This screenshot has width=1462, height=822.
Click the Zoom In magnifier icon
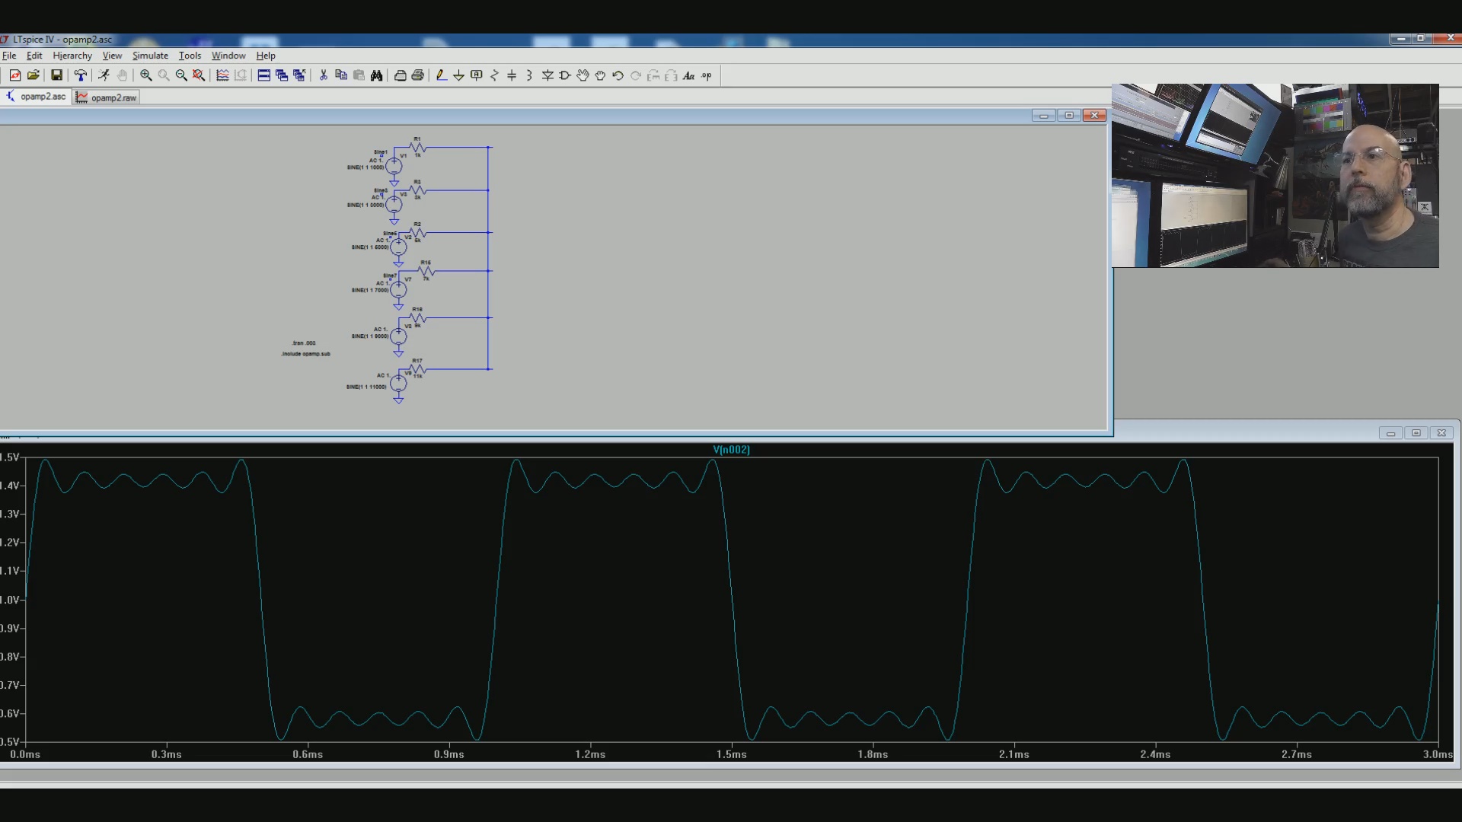(x=145, y=75)
